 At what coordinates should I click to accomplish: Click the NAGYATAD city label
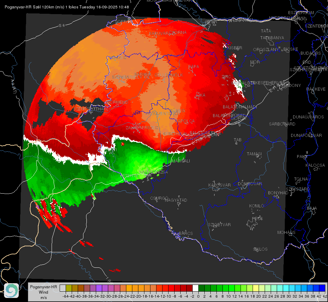[176, 200]
